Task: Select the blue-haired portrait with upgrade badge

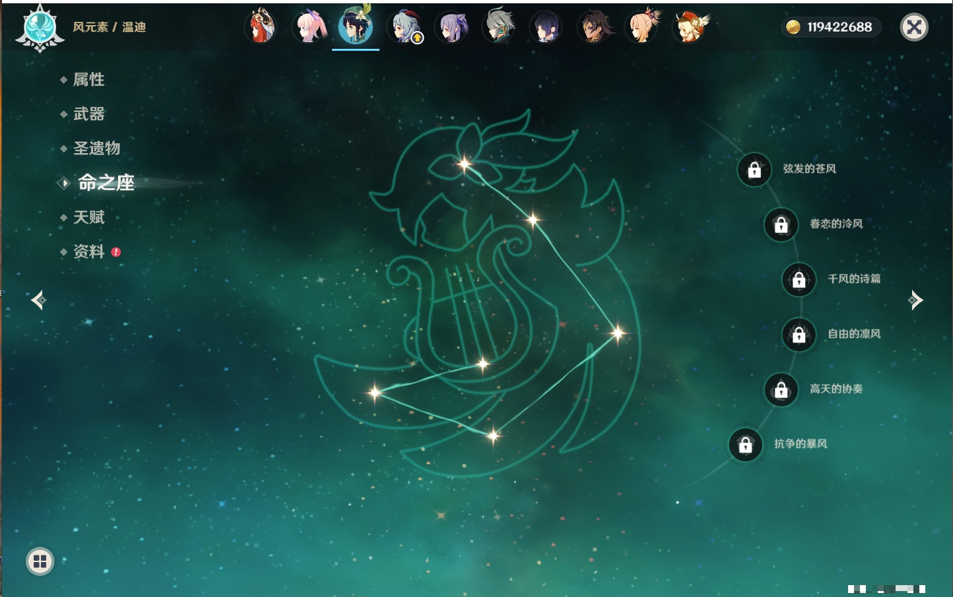Action: pos(405,27)
